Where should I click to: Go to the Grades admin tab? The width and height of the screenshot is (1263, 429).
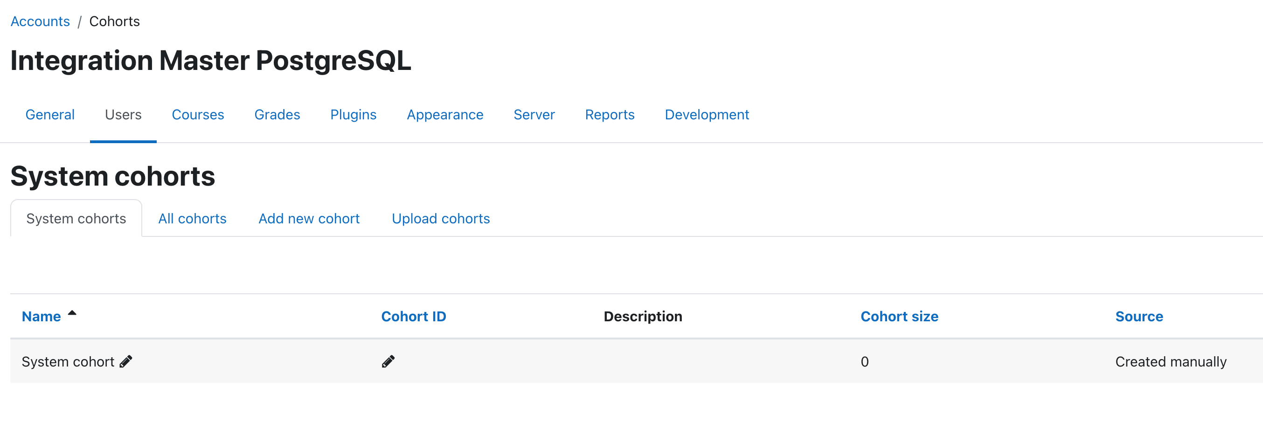pos(277,114)
